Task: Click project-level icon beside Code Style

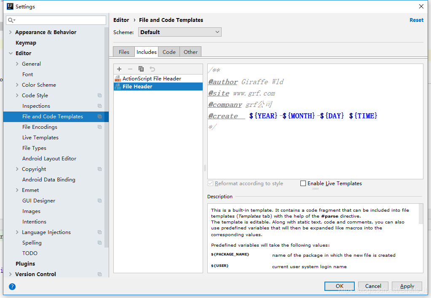Action: pos(99,95)
